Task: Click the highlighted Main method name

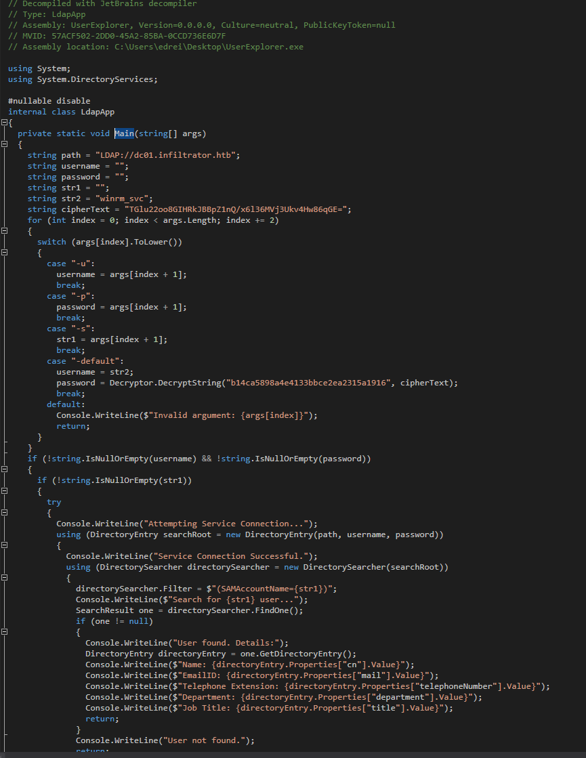Action: click(124, 133)
